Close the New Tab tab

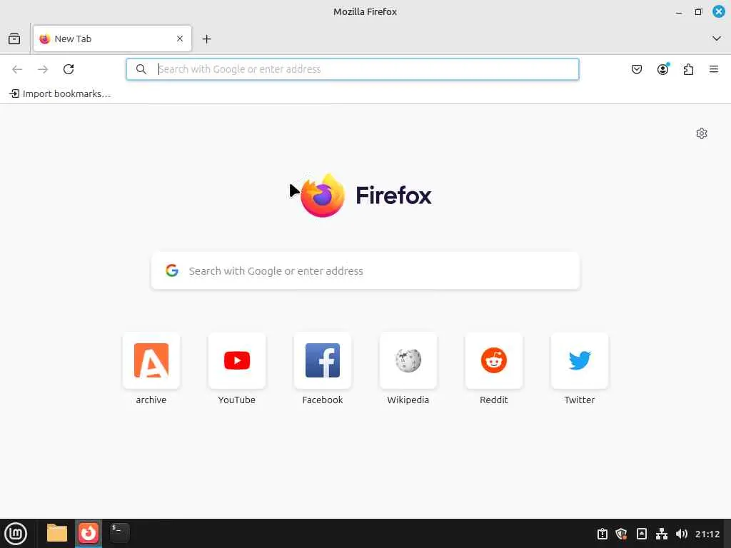(180, 39)
